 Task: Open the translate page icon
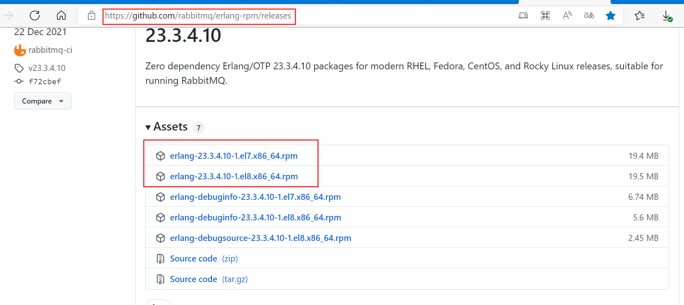[x=589, y=16]
